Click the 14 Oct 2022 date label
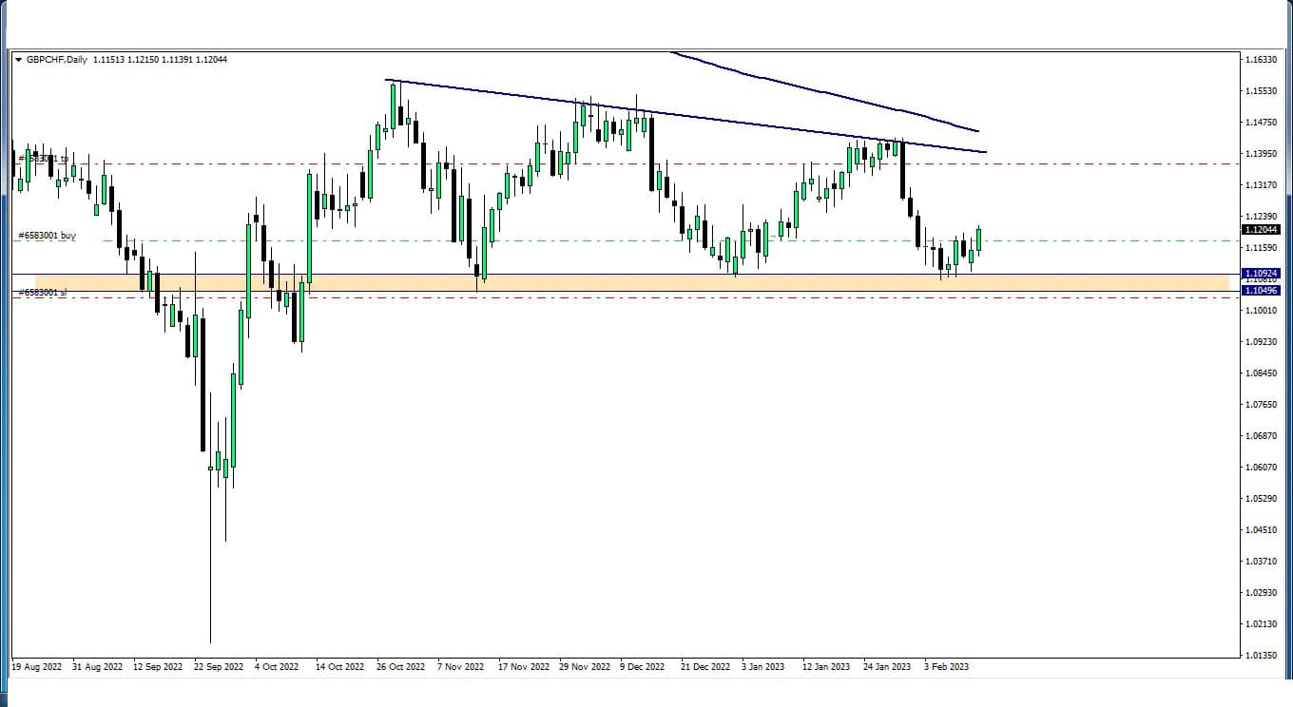Image resolution: width=1293 pixels, height=707 pixels. [x=340, y=667]
